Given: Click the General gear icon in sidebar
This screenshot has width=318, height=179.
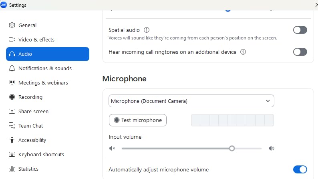Looking at the screenshot, I should pos(12,26).
